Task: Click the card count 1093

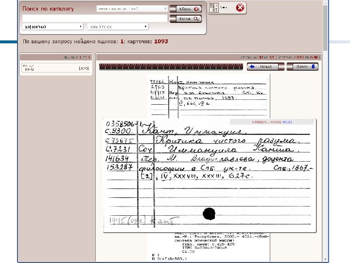Action: pyautogui.click(x=161, y=41)
